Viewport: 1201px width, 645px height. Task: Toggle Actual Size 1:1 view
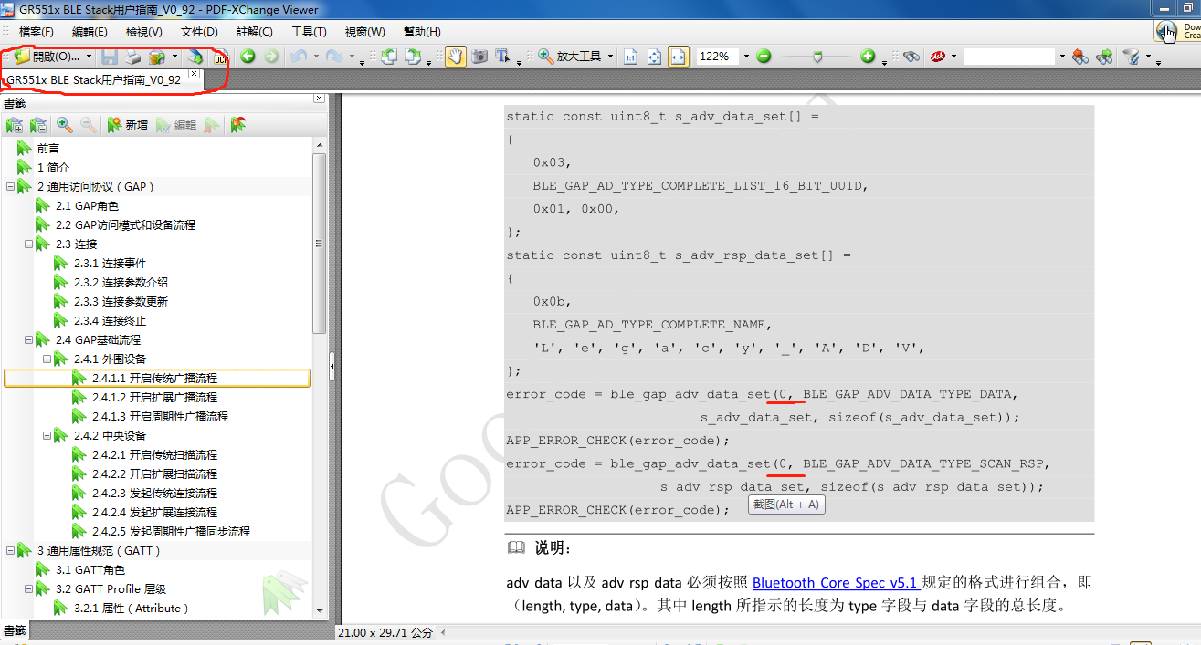pos(630,57)
